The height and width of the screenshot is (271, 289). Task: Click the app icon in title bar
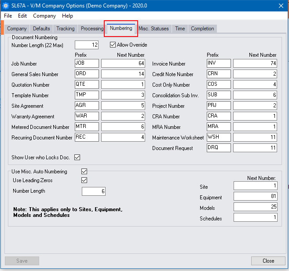coord(6,6)
